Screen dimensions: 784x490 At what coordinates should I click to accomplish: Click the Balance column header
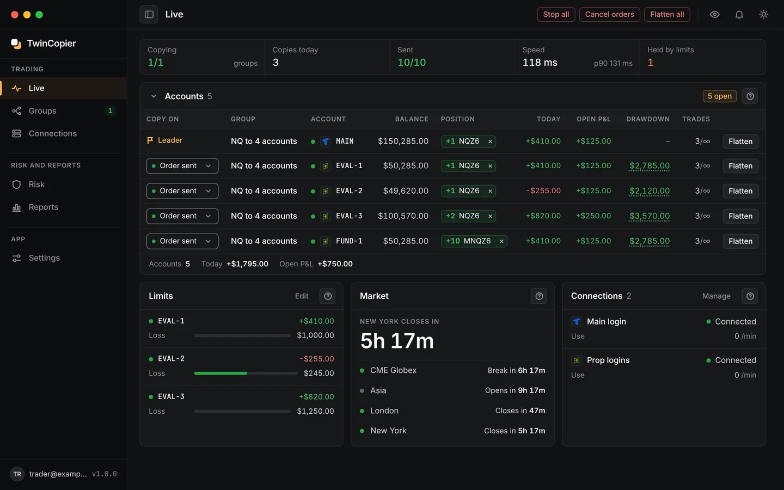click(412, 119)
